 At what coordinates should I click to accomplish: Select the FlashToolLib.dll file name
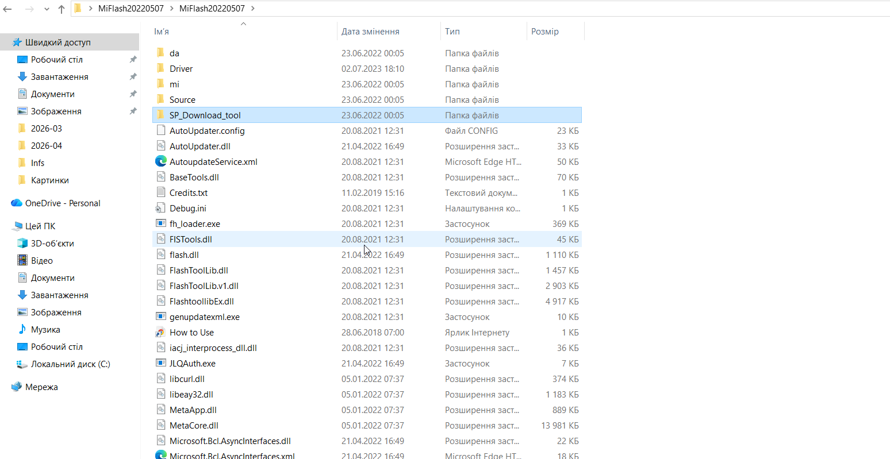tap(199, 271)
